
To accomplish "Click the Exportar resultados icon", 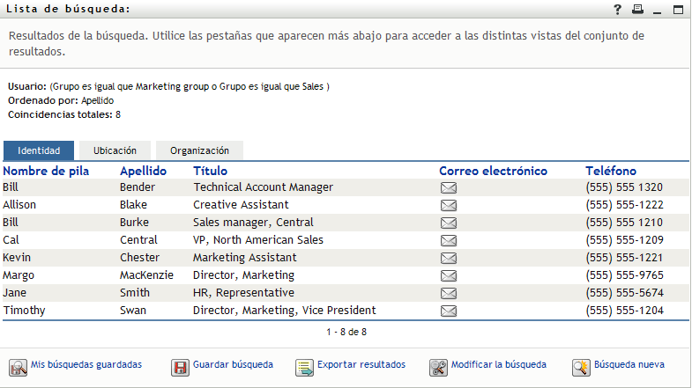I will point(304,367).
